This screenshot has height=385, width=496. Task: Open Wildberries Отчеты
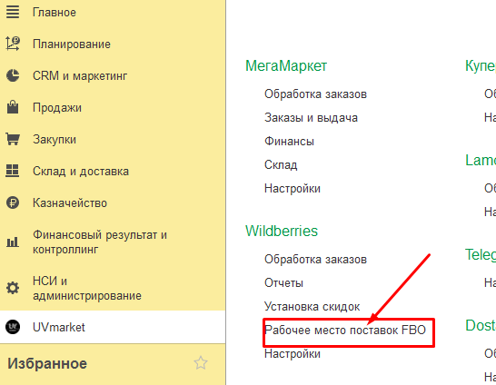[283, 282]
